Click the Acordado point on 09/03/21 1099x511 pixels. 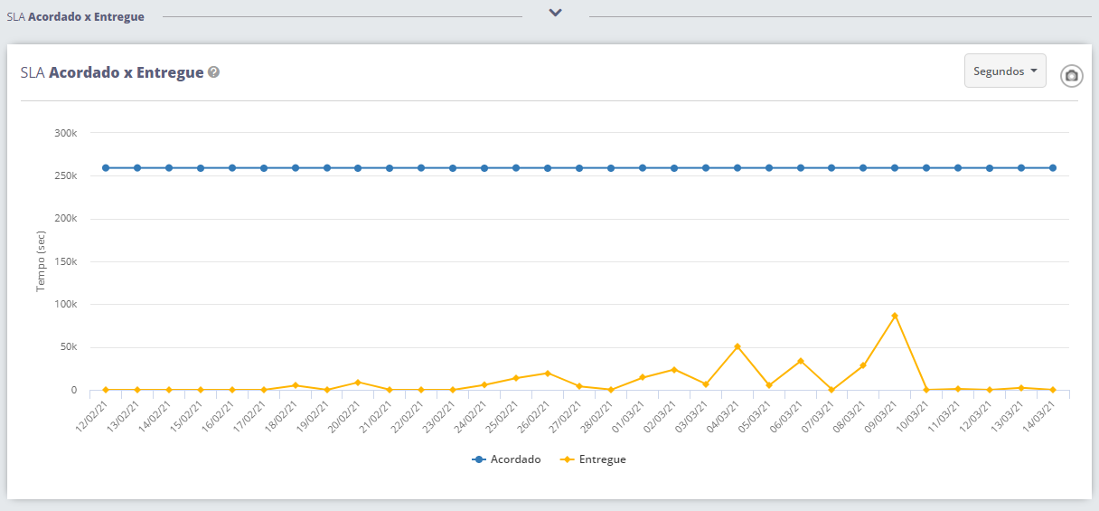coord(895,168)
